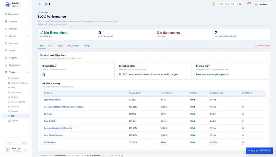Click the Updated 7m ago badge
This screenshot has height=157, width=276.
[x=262, y=46]
